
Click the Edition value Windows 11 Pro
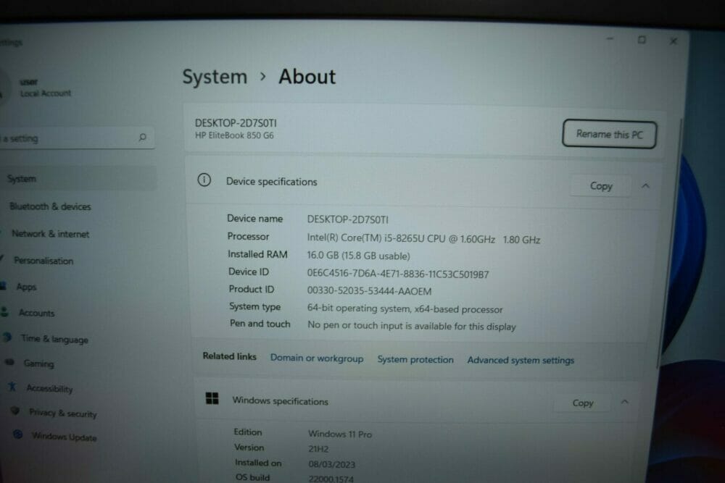click(x=340, y=434)
